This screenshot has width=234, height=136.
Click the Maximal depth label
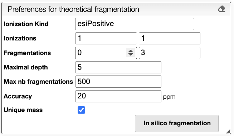(x=26, y=67)
